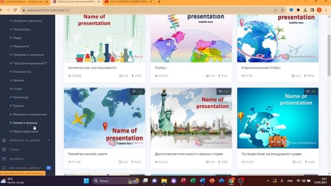The height and width of the screenshot is (186, 331).
Task: Open PowerPoint from the taskbar
Action: tap(212, 181)
